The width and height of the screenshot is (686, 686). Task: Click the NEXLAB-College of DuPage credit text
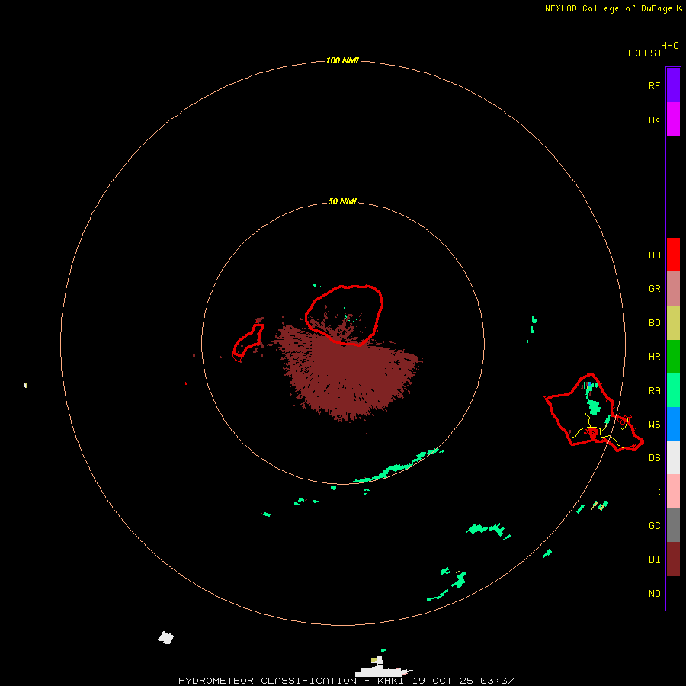point(608,8)
